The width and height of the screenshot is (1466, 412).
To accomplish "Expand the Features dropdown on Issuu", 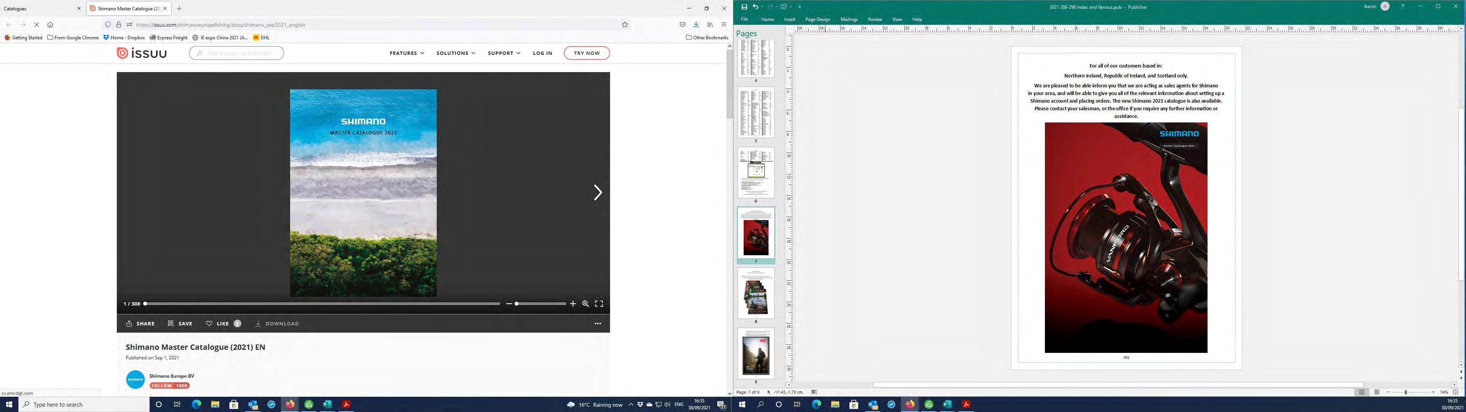I will pos(406,53).
